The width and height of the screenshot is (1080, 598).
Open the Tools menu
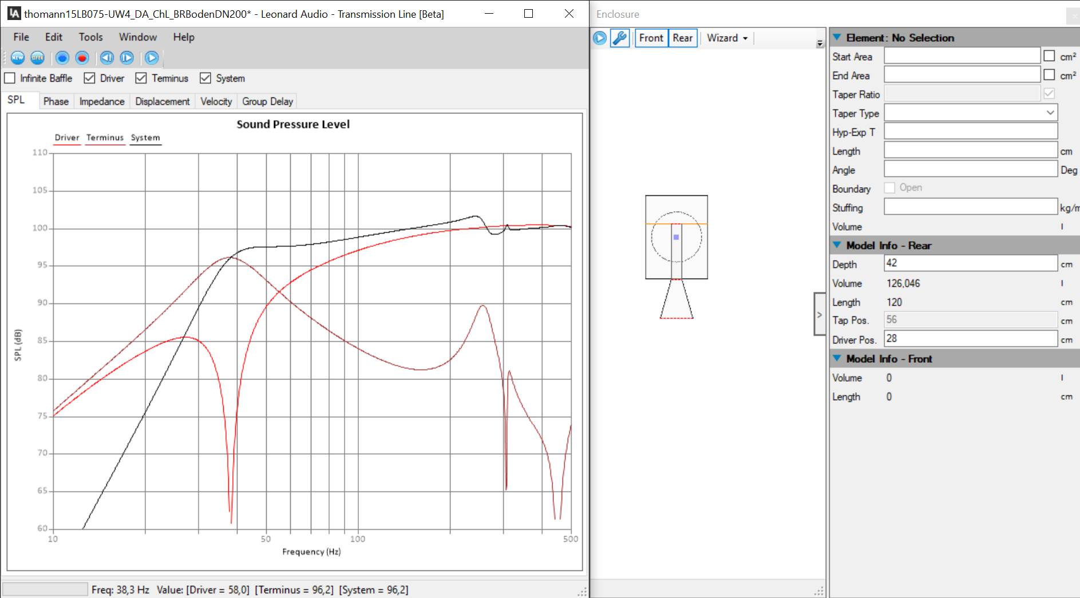[x=90, y=37]
